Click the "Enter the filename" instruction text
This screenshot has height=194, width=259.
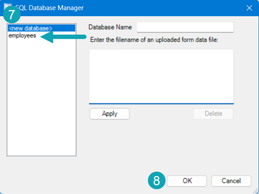pyautogui.click(x=154, y=40)
